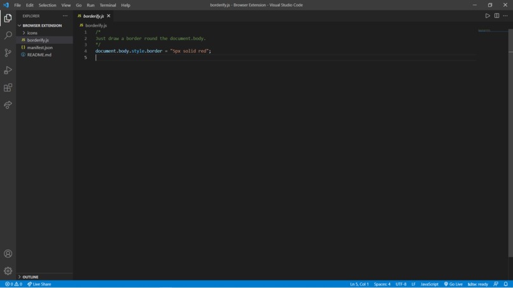Image resolution: width=513 pixels, height=288 pixels.
Task: Open the Terminal menu
Action: [108, 5]
